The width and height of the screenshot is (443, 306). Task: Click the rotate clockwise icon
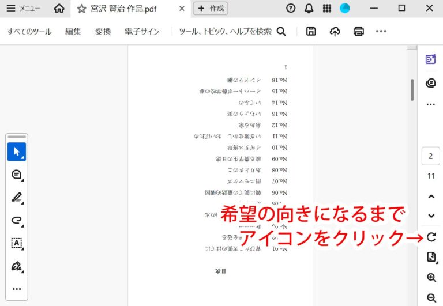431,237
